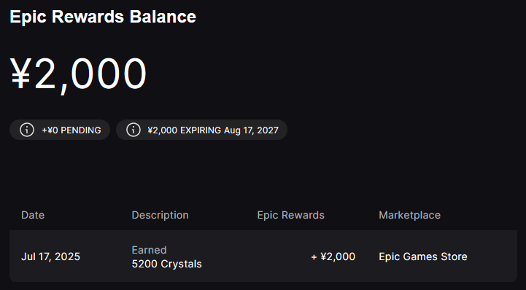Select the Jul 17, 2025 date cell
The height and width of the screenshot is (290, 526).
pos(50,256)
